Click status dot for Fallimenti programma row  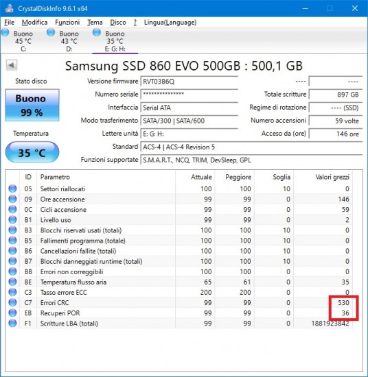(12, 241)
